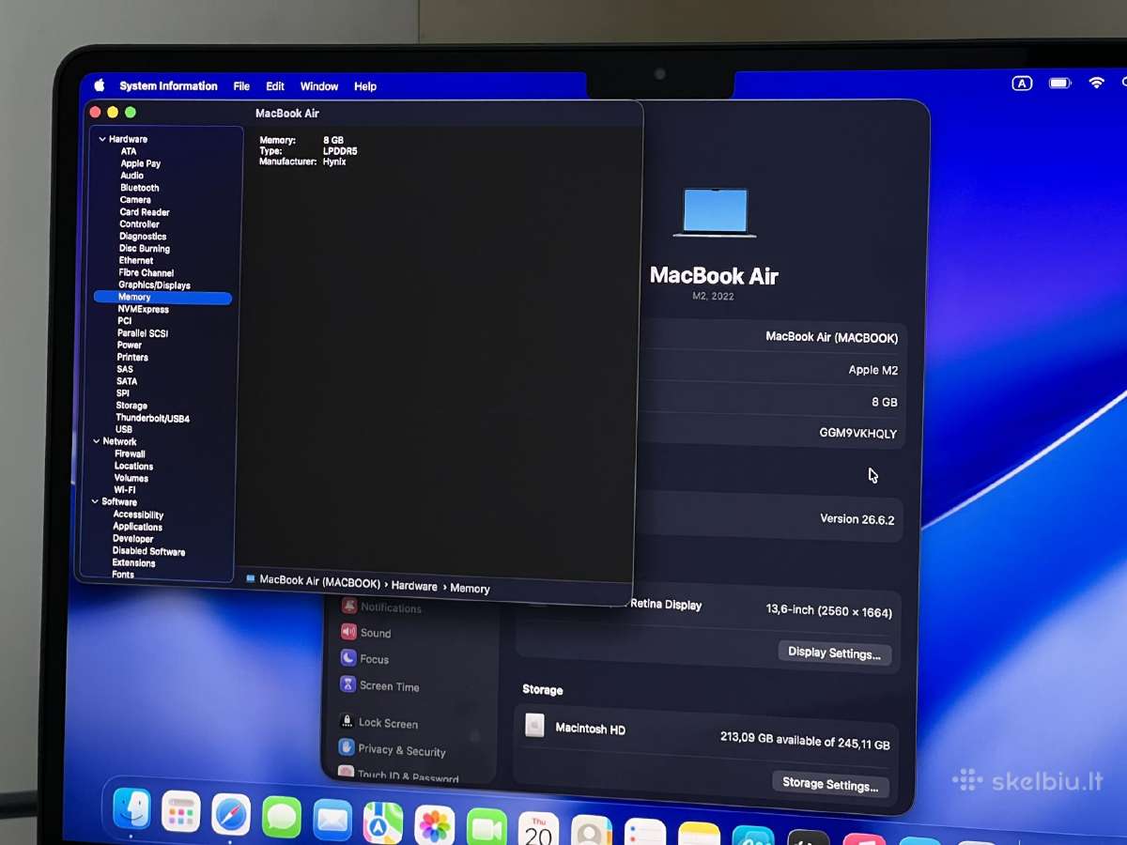Screen dimensions: 1127x845
Task: Click the Manufacturer value Hynix
Action: pyautogui.click(x=334, y=161)
